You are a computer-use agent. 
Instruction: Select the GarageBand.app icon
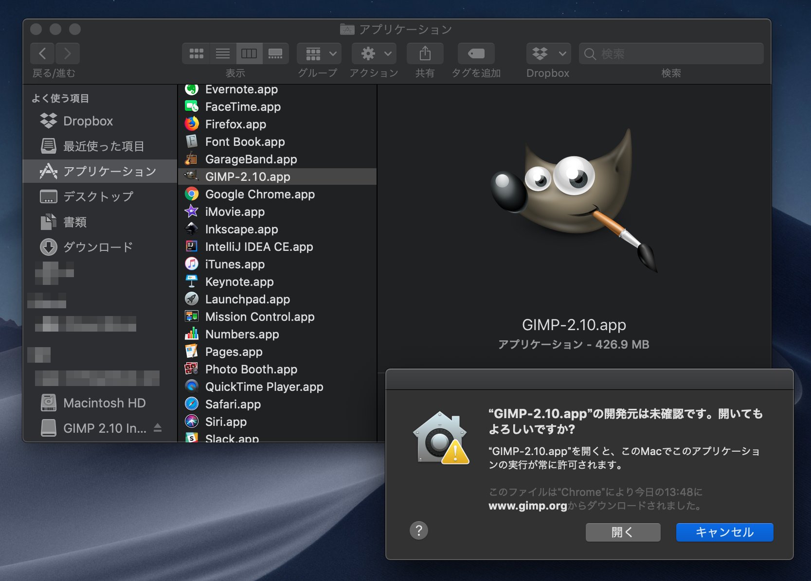coord(192,159)
